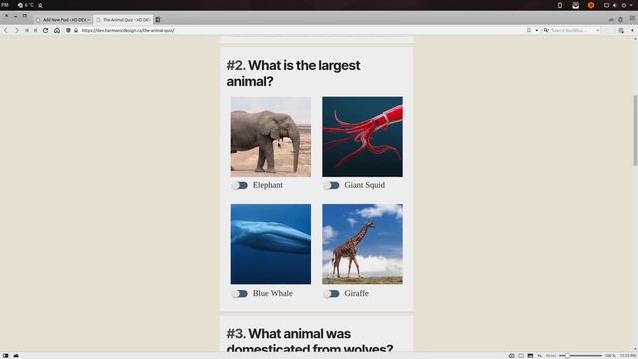Screen dimensions: 638x359
Task: Click the bookmark page icon in address bar
Action: point(529,30)
